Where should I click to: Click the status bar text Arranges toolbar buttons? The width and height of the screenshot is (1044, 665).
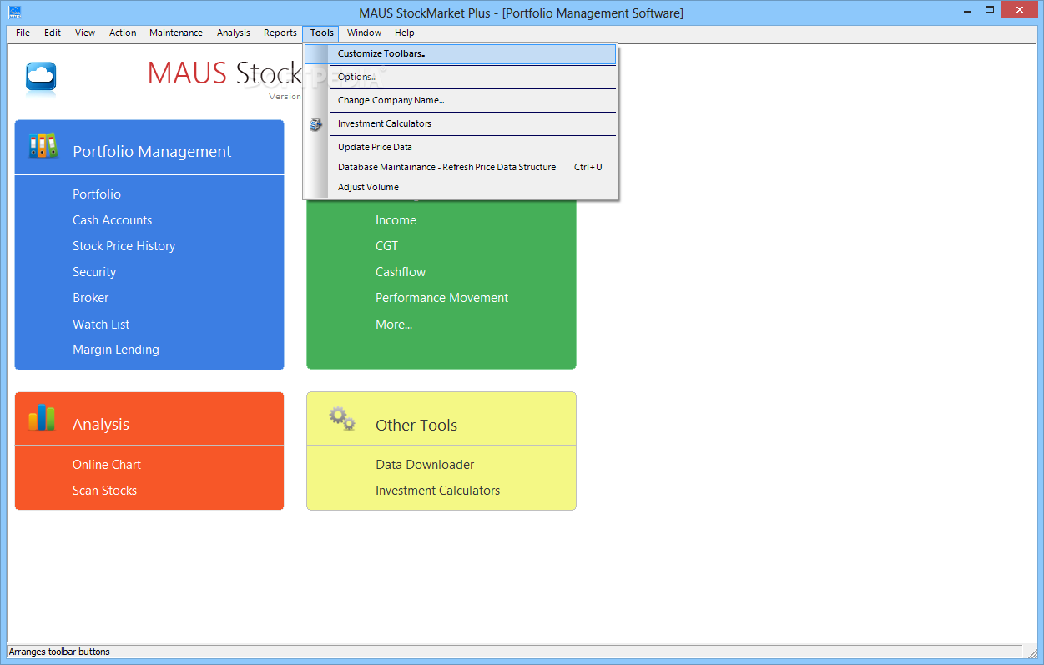click(x=59, y=652)
